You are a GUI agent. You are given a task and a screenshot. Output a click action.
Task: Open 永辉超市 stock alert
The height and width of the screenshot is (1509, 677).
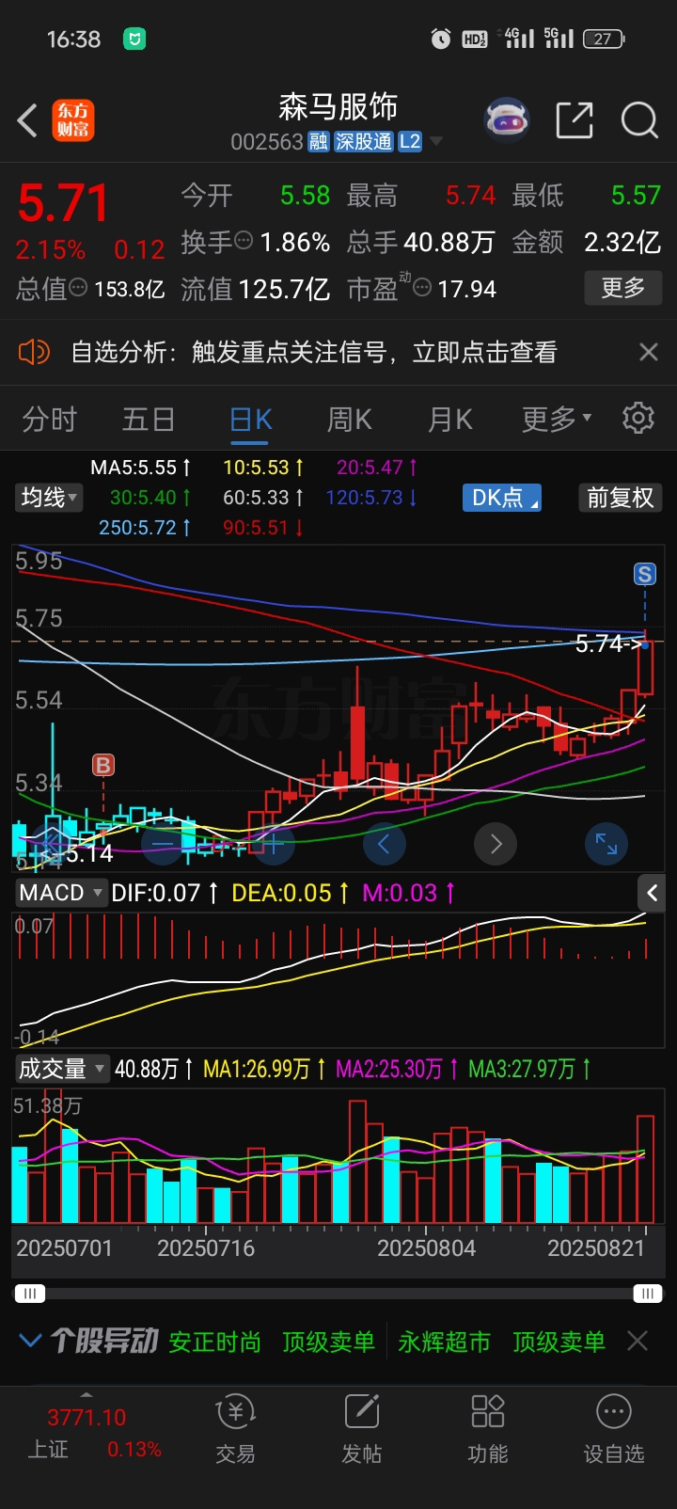coord(445,1342)
